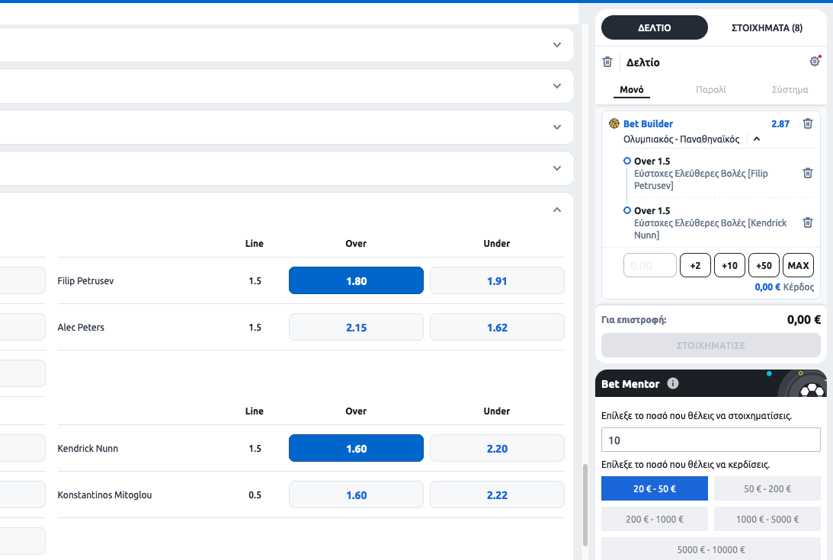The width and height of the screenshot is (833, 560).
Task: Collapse Ολυμπιακός - Παναθηναϊκός bet details
Action: pyautogui.click(x=757, y=139)
